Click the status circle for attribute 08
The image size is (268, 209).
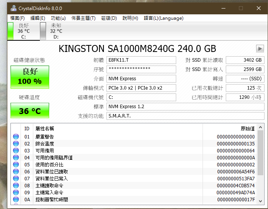pyautogui.click(x=16, y=185)
